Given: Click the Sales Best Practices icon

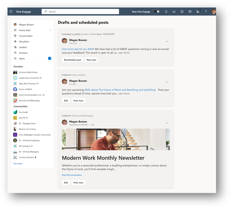Looking at the screenshot, I should pos(15,83).
